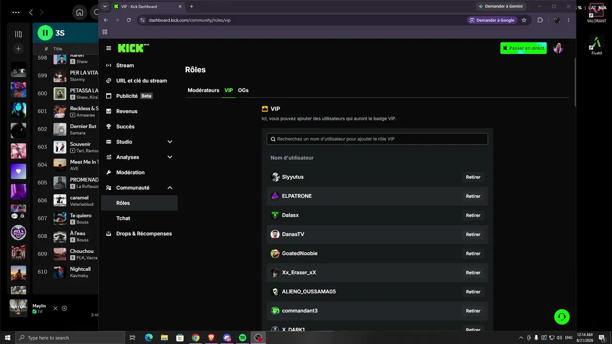Create a new Spotify playlist with plus icon
Viewport: 612px width, 344px height.
pyautogui.click(x=18, y=49)
